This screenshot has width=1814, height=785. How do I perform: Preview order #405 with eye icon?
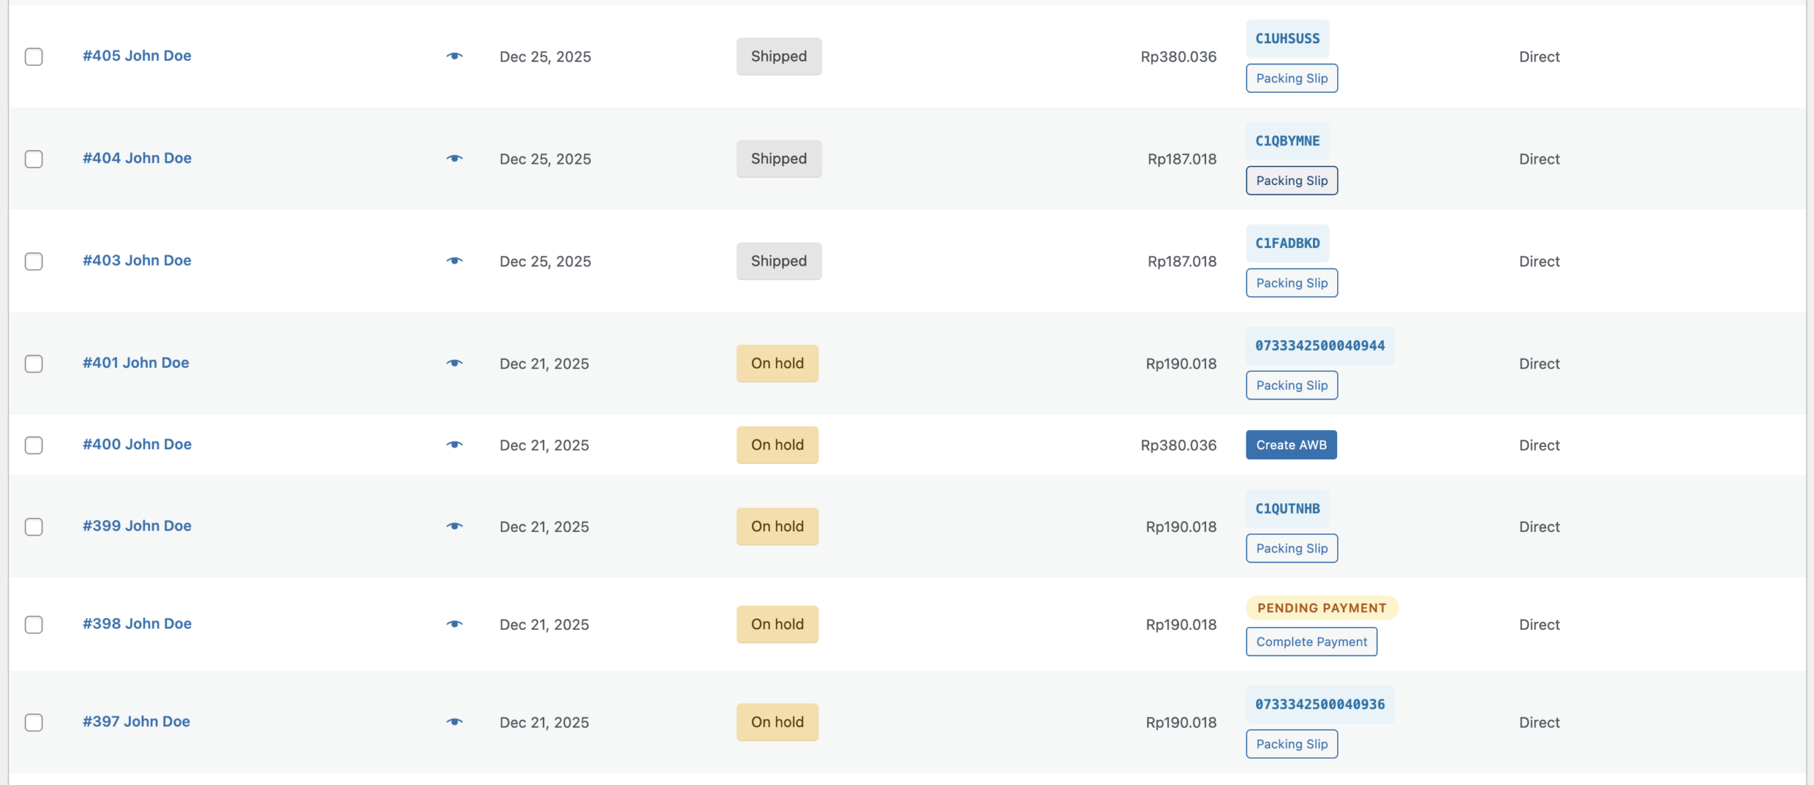454,56
